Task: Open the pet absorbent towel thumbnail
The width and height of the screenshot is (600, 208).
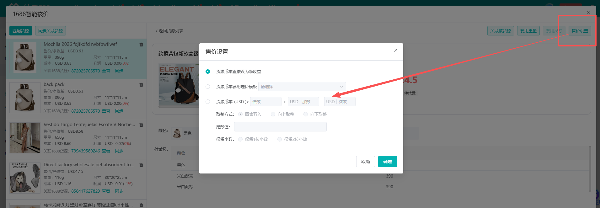Action: (x=25, y=178)
